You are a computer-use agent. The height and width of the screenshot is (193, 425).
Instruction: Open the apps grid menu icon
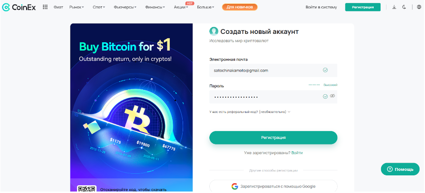(x=45, y=7)
